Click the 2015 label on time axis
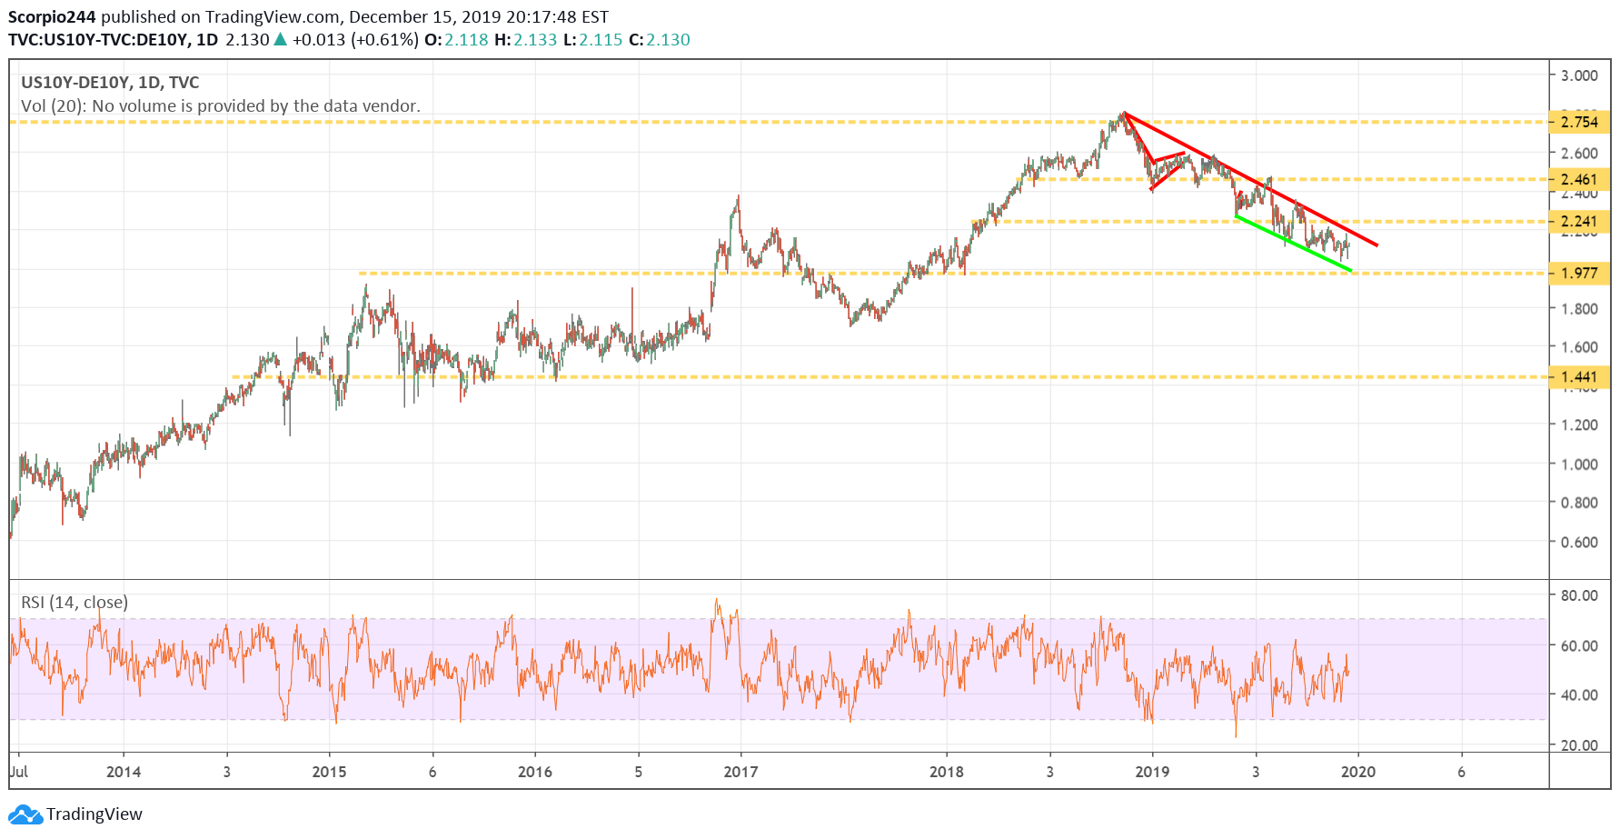 click(329, 772)
